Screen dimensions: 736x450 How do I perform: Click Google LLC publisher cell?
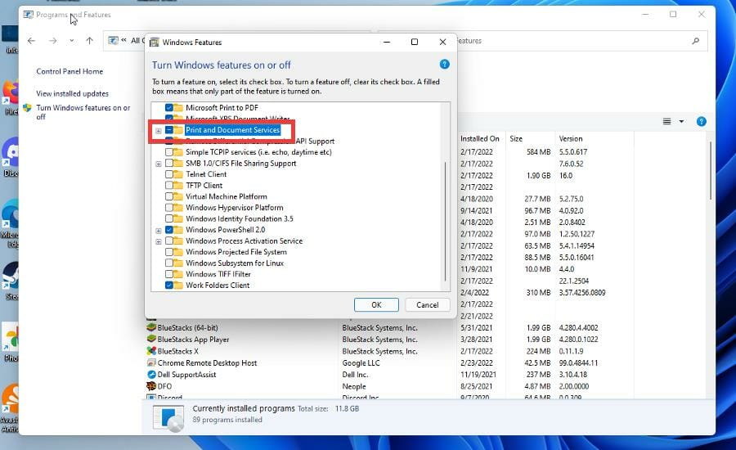click(361, 362)
